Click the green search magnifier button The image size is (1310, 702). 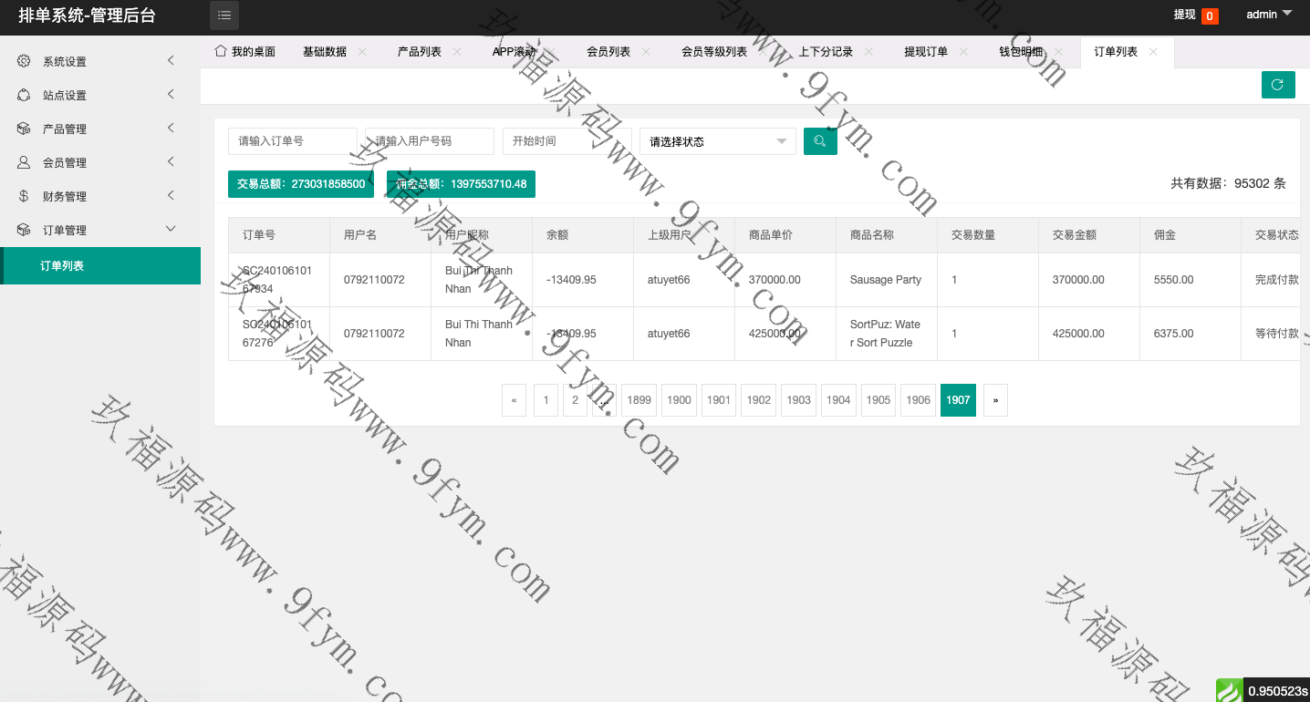pyautogui.click(x=819, y=141)
